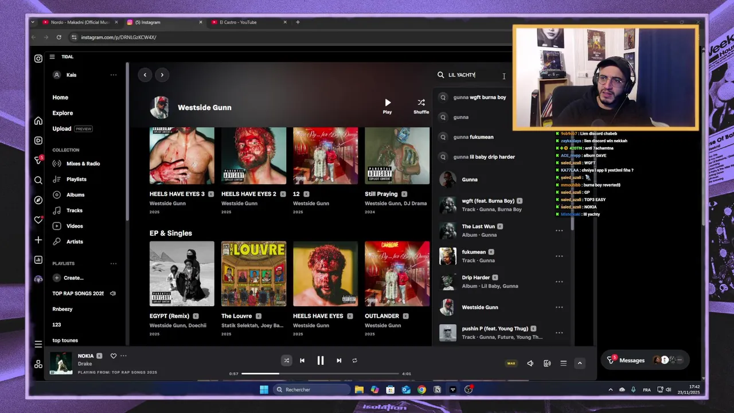
Task: Mute the player volume
Action: click(x=530, y=363)
